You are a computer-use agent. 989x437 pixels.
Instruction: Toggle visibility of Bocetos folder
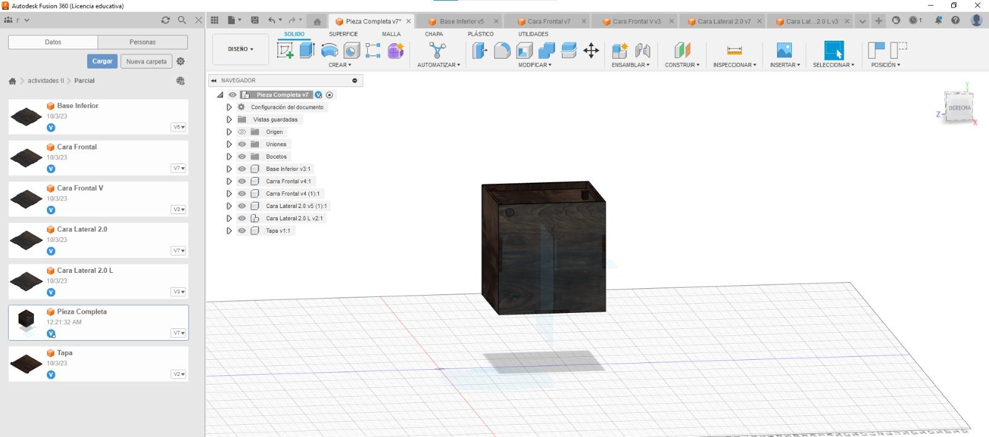(242, 157)
